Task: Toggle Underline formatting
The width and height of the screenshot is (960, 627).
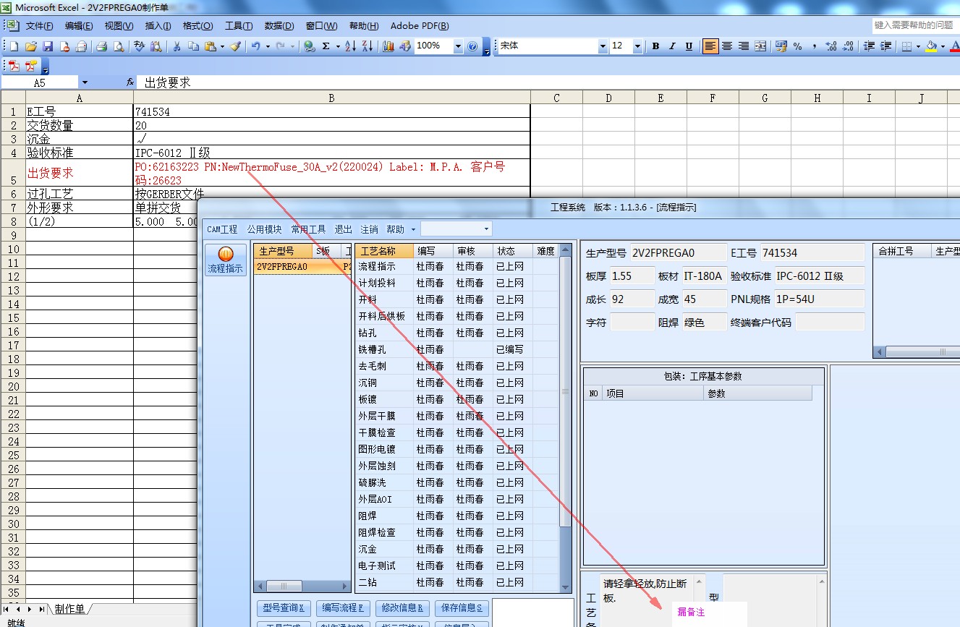Action: pos(689,46)
